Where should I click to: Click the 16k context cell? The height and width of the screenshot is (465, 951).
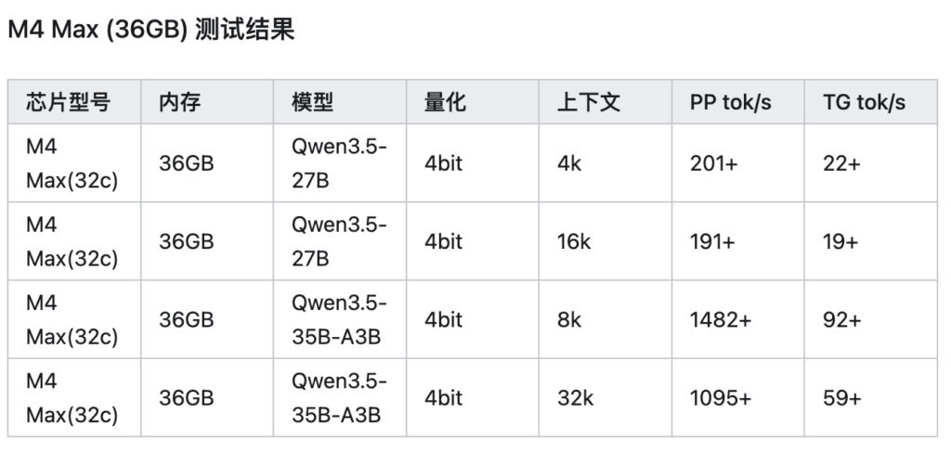(x=606, y=241)
